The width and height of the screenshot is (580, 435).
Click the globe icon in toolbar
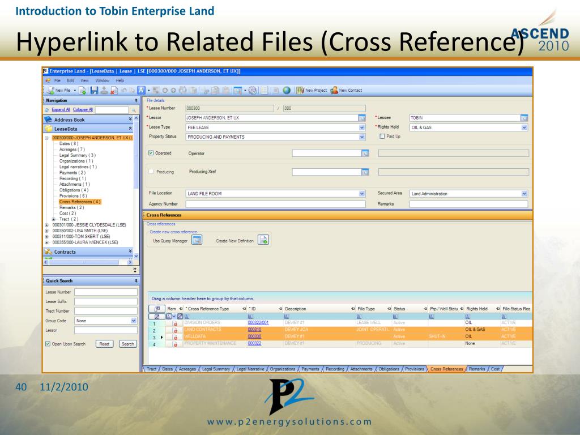click(287, 90)
